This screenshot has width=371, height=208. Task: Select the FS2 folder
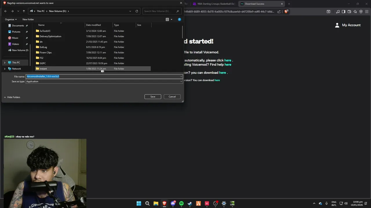pos(93,58)
